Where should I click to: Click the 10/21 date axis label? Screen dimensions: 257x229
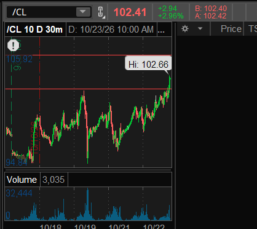[x=119, y=227]
